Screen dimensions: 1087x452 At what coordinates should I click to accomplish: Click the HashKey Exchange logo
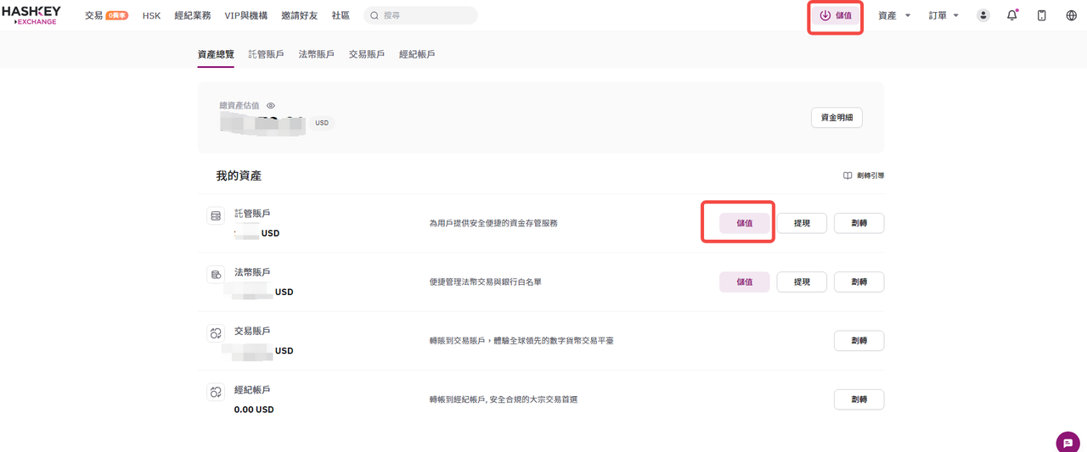pyautogui.click(x=31, y=15)
